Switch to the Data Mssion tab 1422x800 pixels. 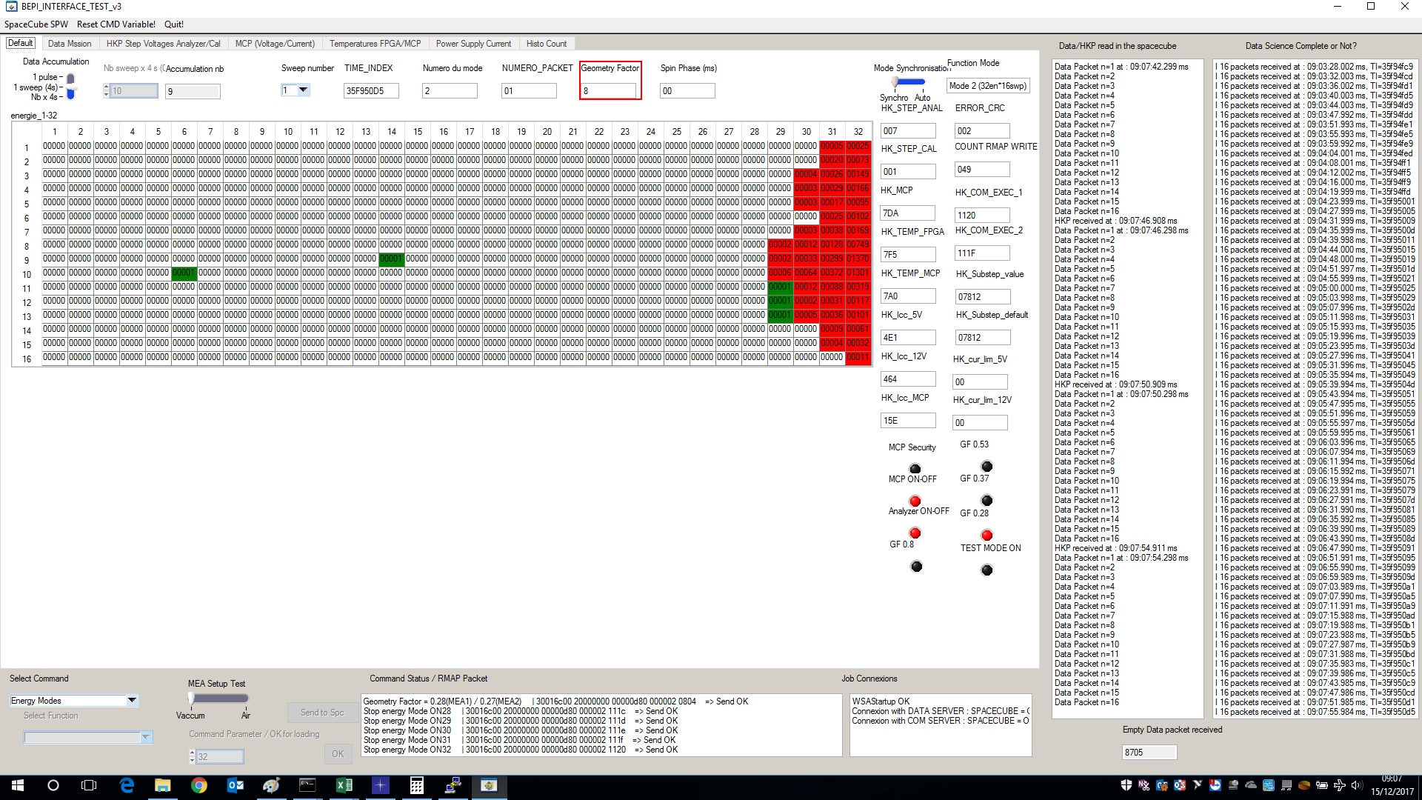coord(70,44)
